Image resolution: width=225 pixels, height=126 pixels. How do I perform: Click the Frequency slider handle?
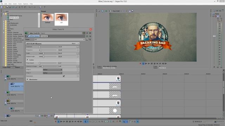click(x=41, y=50)
